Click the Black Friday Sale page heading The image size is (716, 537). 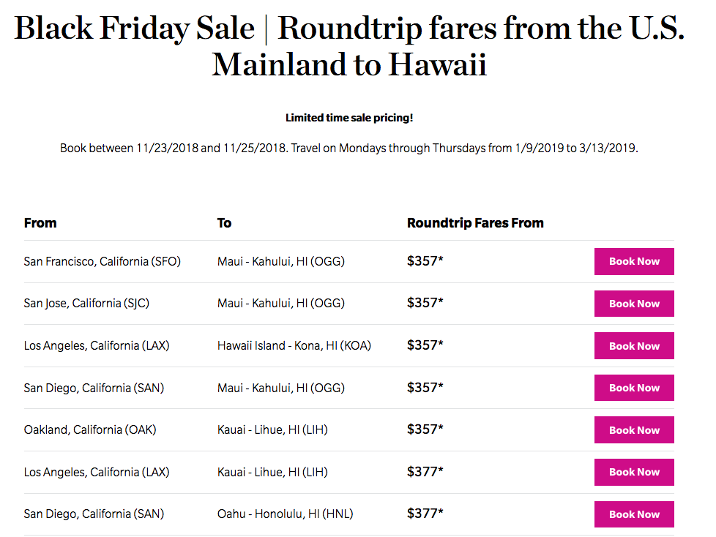[349, 46]
